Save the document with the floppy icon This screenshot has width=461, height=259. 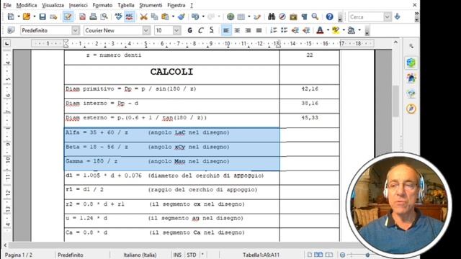42,17
